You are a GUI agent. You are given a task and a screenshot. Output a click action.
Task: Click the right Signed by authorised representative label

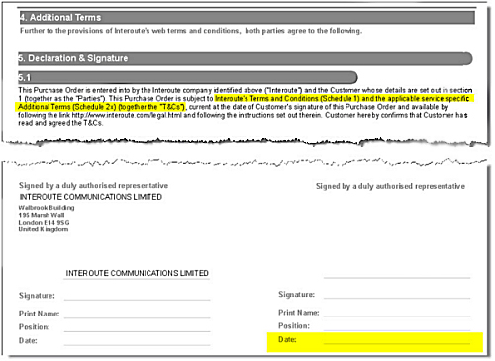(x=390, y=186)
